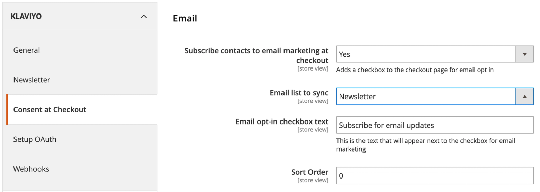Viewport: 540px width, 192px height.
Task: Collapse the KLAVIYO section using the chevron
Action: click(x=144, y=16)
